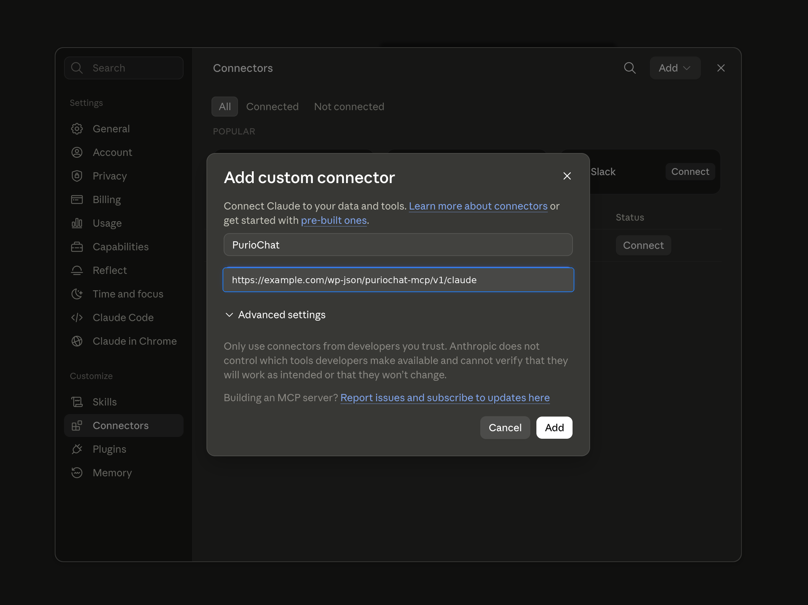This screenshot has height=605, width=808.
Task: Click the POPULAR section heading
Action: (234, 131)
